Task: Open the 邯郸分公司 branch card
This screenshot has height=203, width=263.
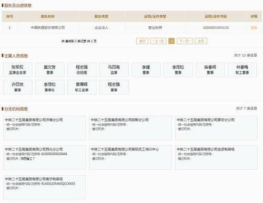Action: point(130,128)
